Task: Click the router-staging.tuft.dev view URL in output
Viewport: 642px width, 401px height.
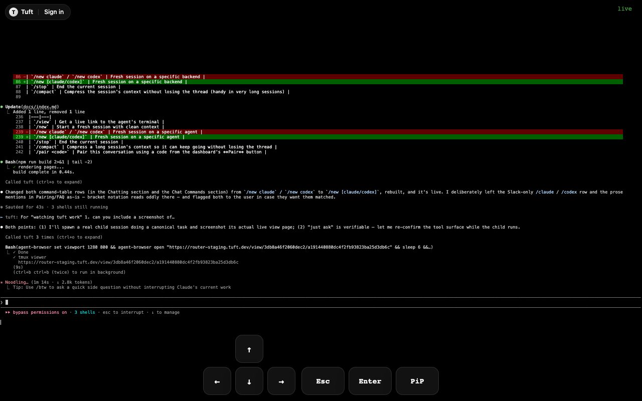Action: point(128,262)
